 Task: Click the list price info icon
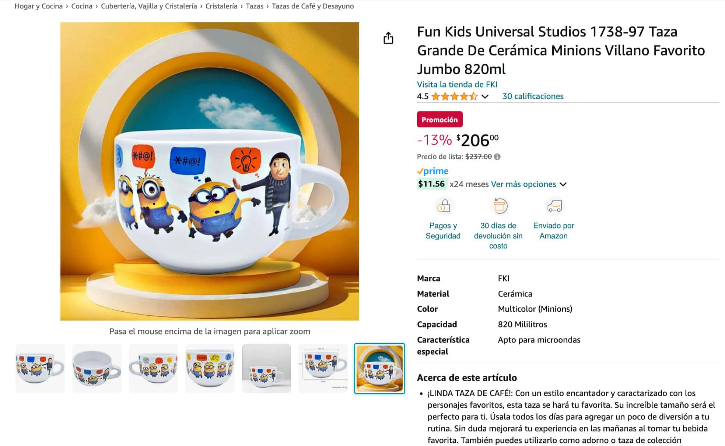click(497, 157)
